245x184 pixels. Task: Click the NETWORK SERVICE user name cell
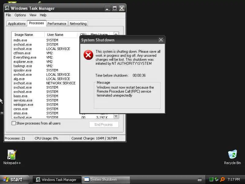pos(61,83)
